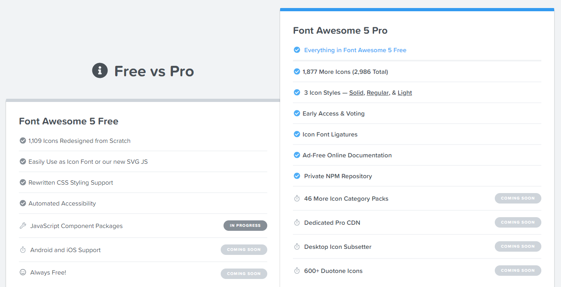
Task: Open the Solid icon style link
Action: click(x=356, y=93)
